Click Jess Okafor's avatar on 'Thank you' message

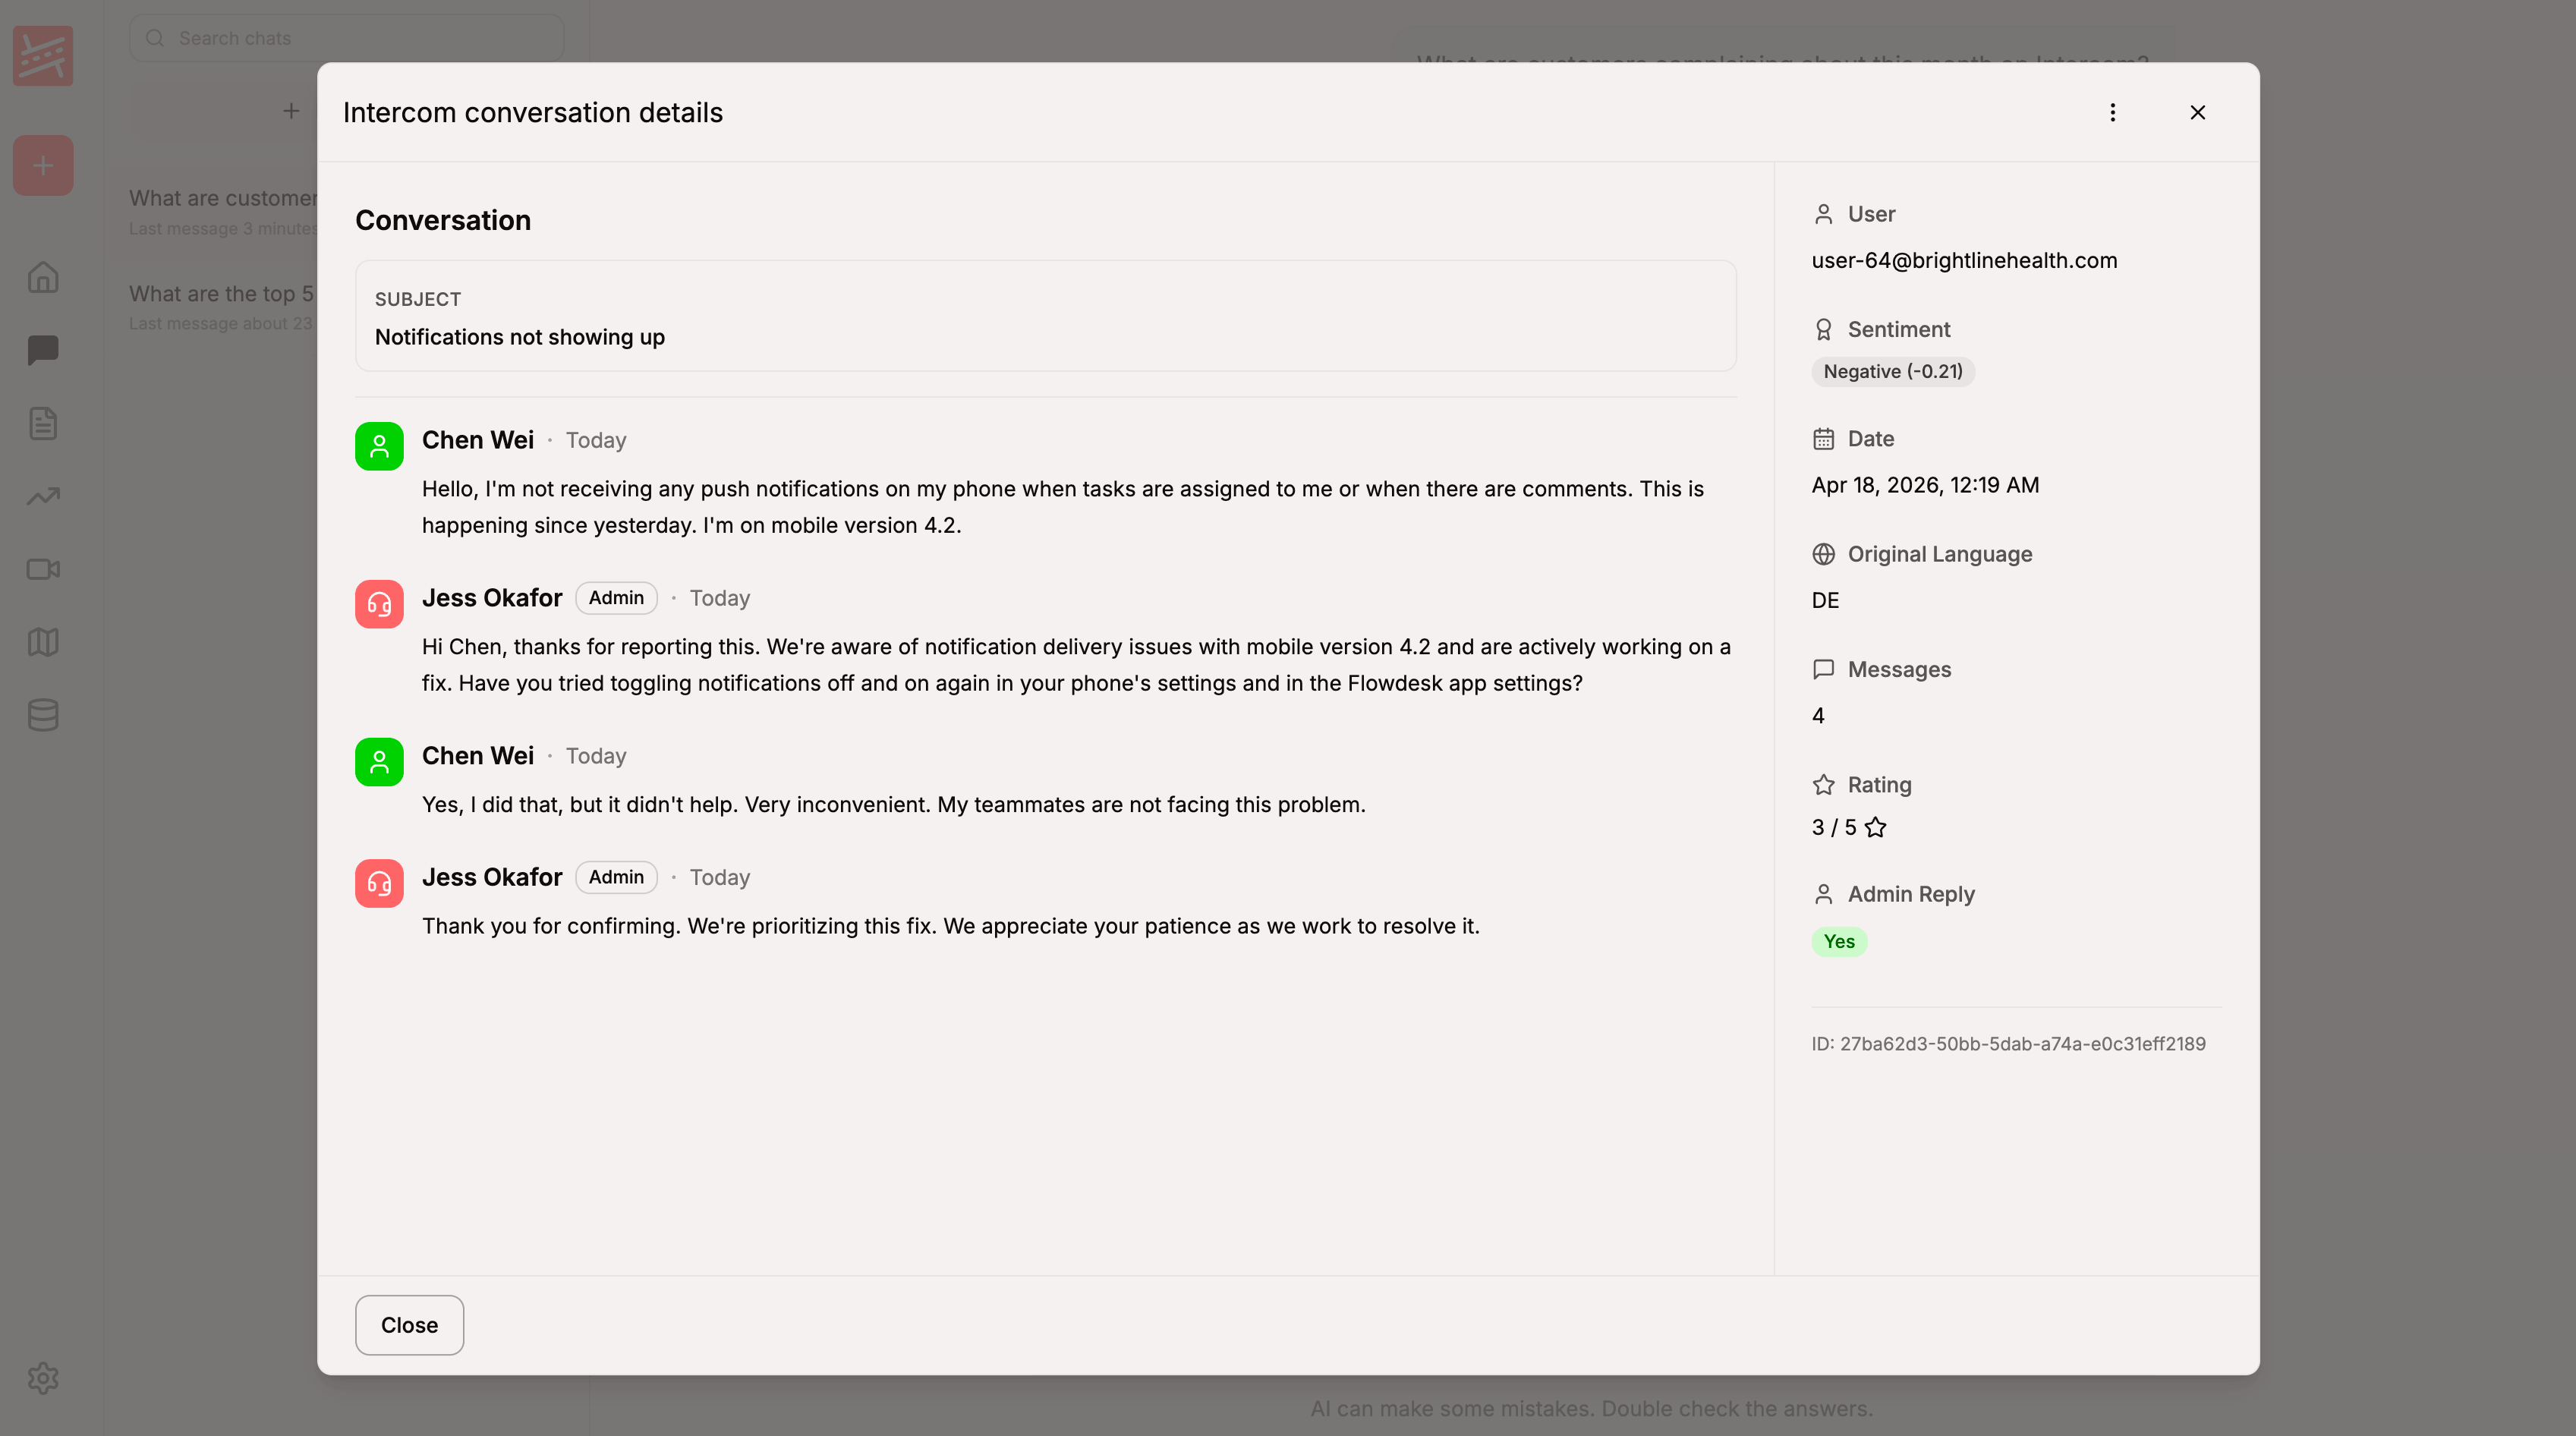pyautogui.click(x=379, y=883)
